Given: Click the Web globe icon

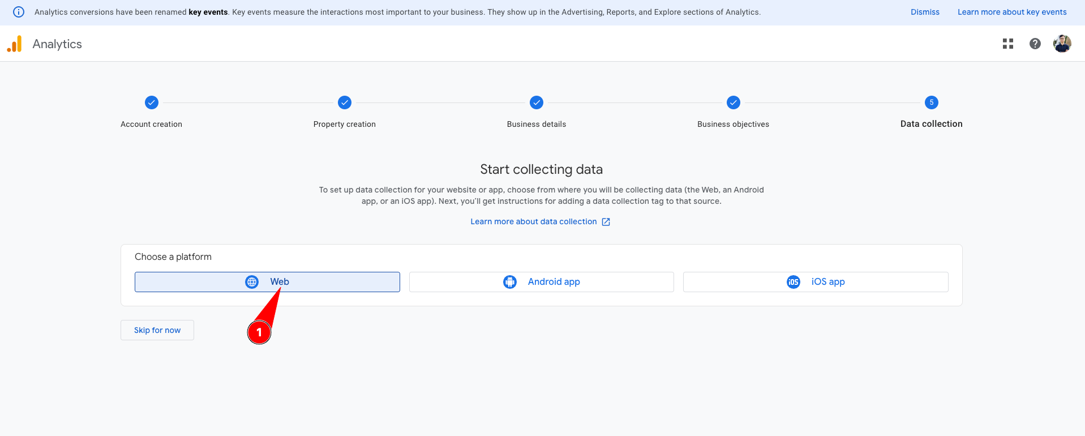Looking at the screenshot, I should pyautogui.click(x=252, y=282).
